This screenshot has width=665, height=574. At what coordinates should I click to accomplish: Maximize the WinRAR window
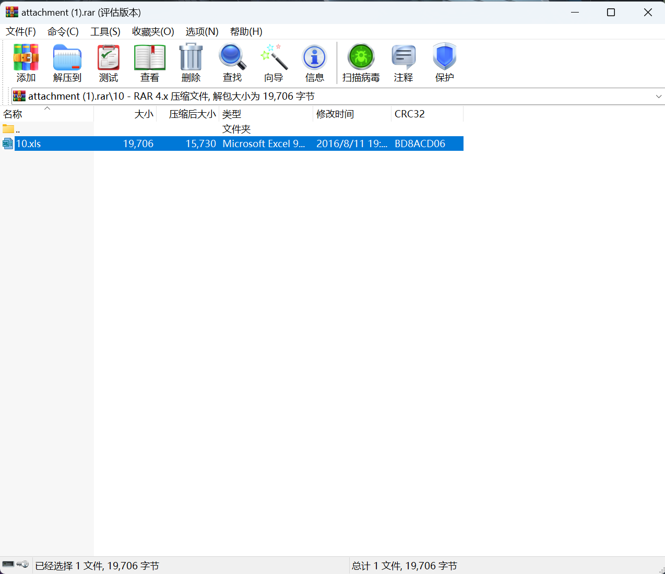(x=611, y=12)
